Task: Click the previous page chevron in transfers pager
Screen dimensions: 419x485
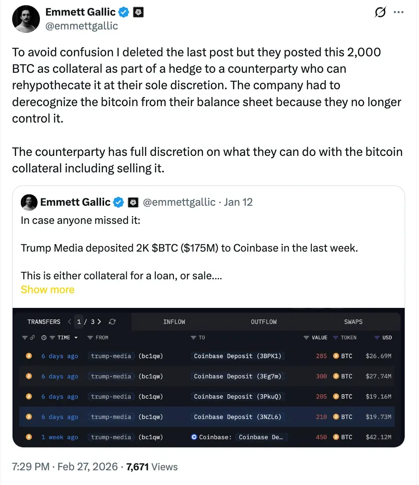Action: pyautogui.click(x=69, y=322)
